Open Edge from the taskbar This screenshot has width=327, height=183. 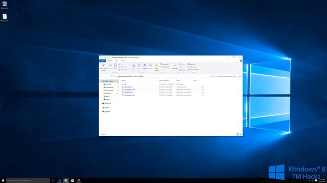coord(60,180)
